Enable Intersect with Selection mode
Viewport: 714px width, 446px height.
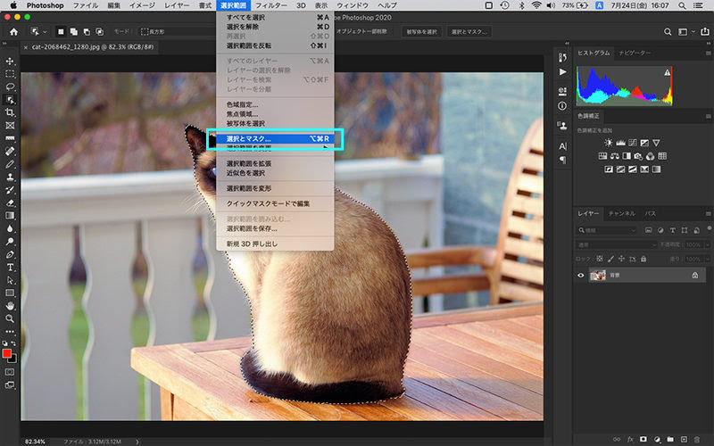pos(99,32)
